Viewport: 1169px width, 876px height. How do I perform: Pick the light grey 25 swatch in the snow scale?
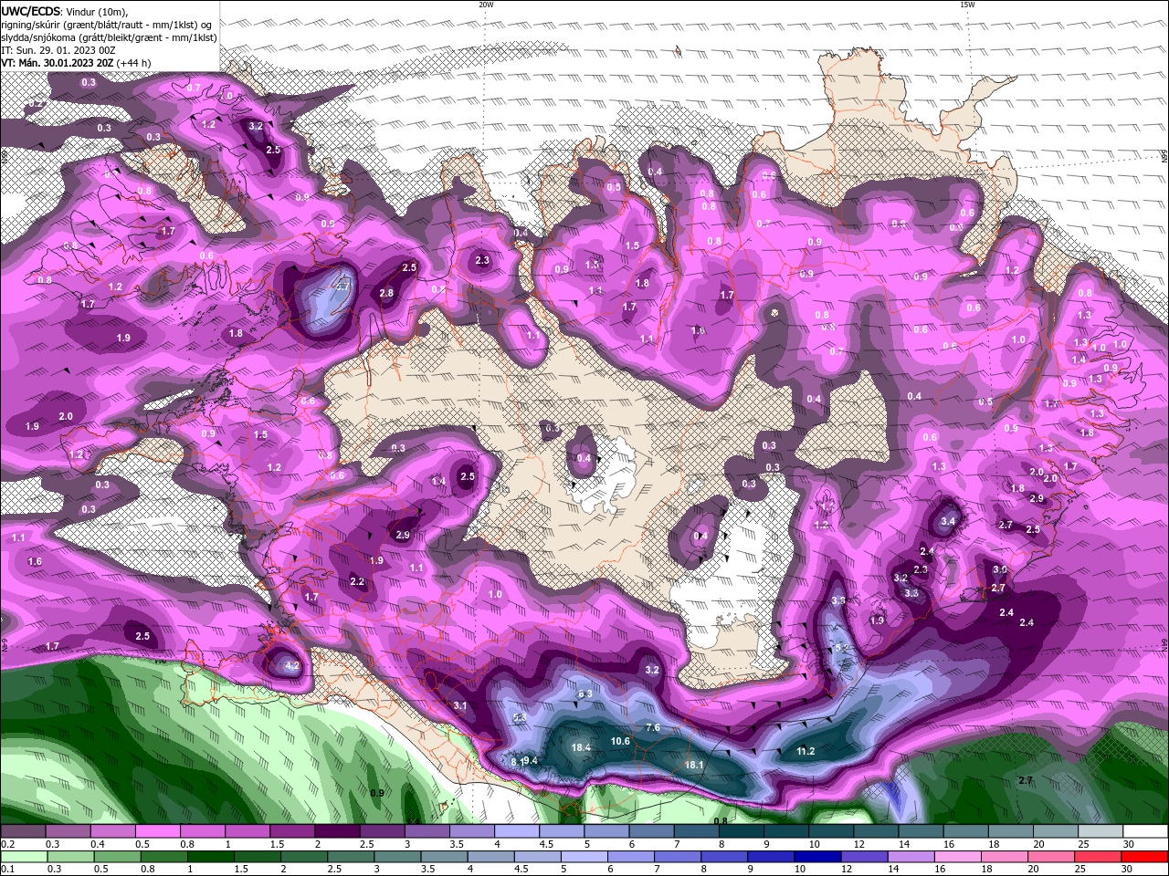(x=1101, y=831)
